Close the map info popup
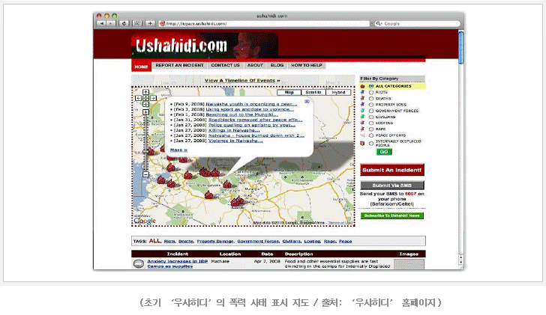546x315 pixels. tap(307, 102)
